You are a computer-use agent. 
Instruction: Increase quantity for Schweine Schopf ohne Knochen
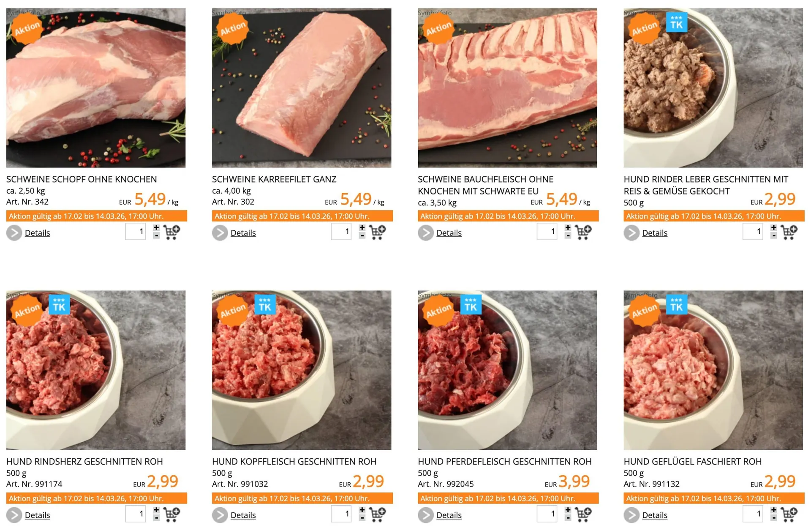pyautogui.click(x=156, y=228)
